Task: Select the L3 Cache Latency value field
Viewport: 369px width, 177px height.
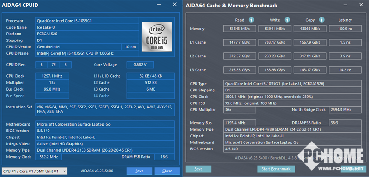Action: pos(345,70)
